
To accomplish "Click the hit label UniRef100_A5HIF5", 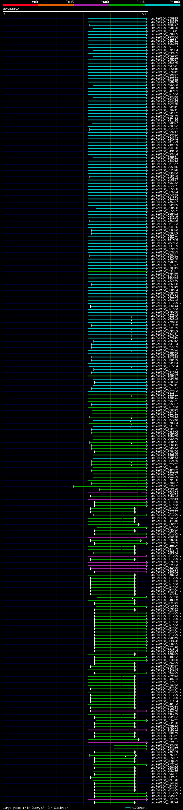I will tap(164, 82).
